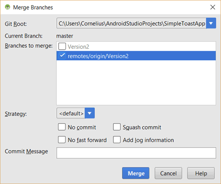
Task: Open Help for merging branches
Action: 201,173
